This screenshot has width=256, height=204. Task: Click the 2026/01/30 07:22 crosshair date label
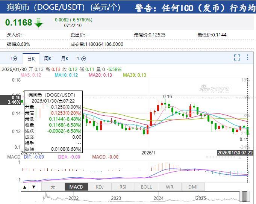[x=235, y=153]
